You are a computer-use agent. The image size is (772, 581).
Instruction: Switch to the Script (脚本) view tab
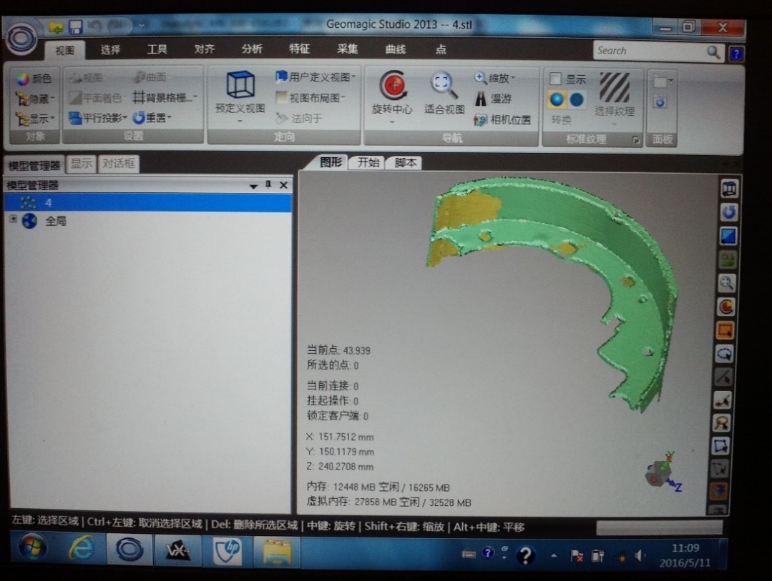pos(405,163)
